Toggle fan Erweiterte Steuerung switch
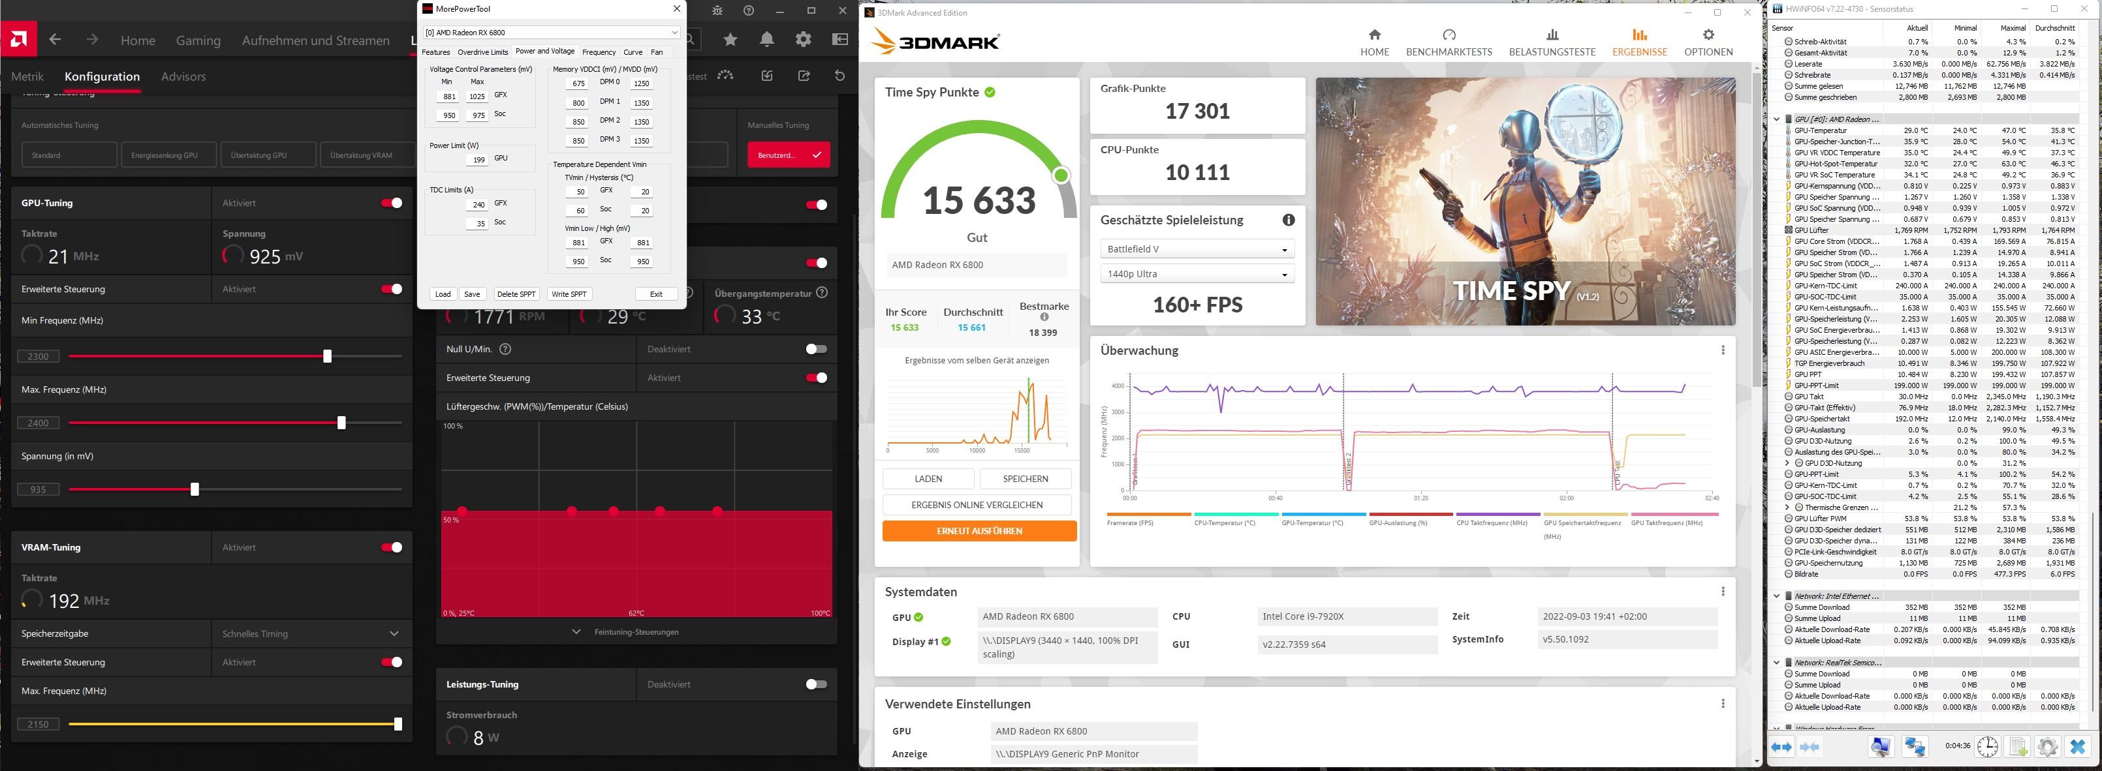 (816, 378)
